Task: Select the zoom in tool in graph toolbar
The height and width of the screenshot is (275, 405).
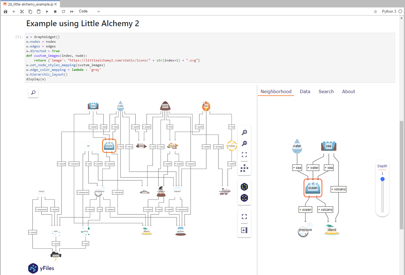Action: coord(244,132)
